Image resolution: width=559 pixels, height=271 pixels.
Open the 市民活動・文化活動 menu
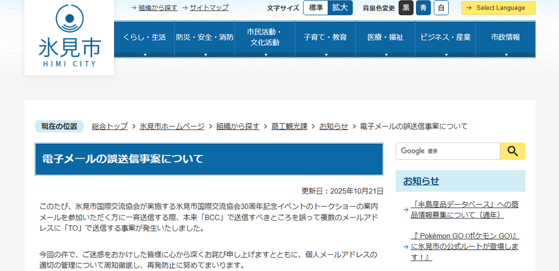click(x=265, y=38)
